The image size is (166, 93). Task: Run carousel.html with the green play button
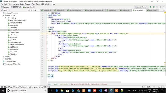point(150,7)
